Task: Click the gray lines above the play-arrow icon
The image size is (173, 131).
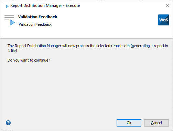Action: click(x=9, y=17)
